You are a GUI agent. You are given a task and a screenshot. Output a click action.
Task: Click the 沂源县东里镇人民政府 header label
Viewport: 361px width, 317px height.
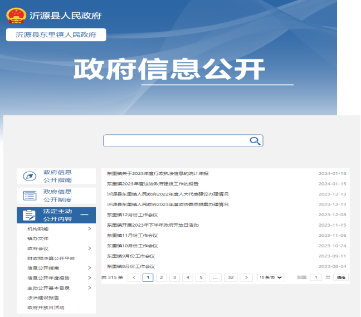[56, 35]
